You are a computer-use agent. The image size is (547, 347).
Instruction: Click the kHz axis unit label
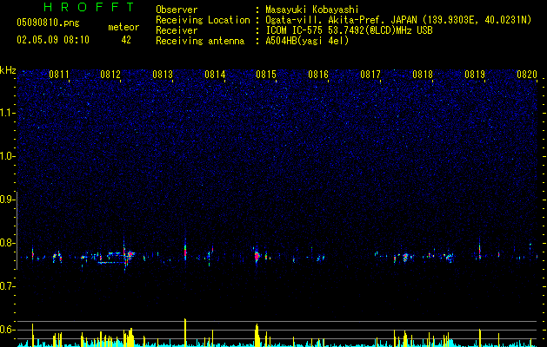pyautogui.click(x=8, y=70)
